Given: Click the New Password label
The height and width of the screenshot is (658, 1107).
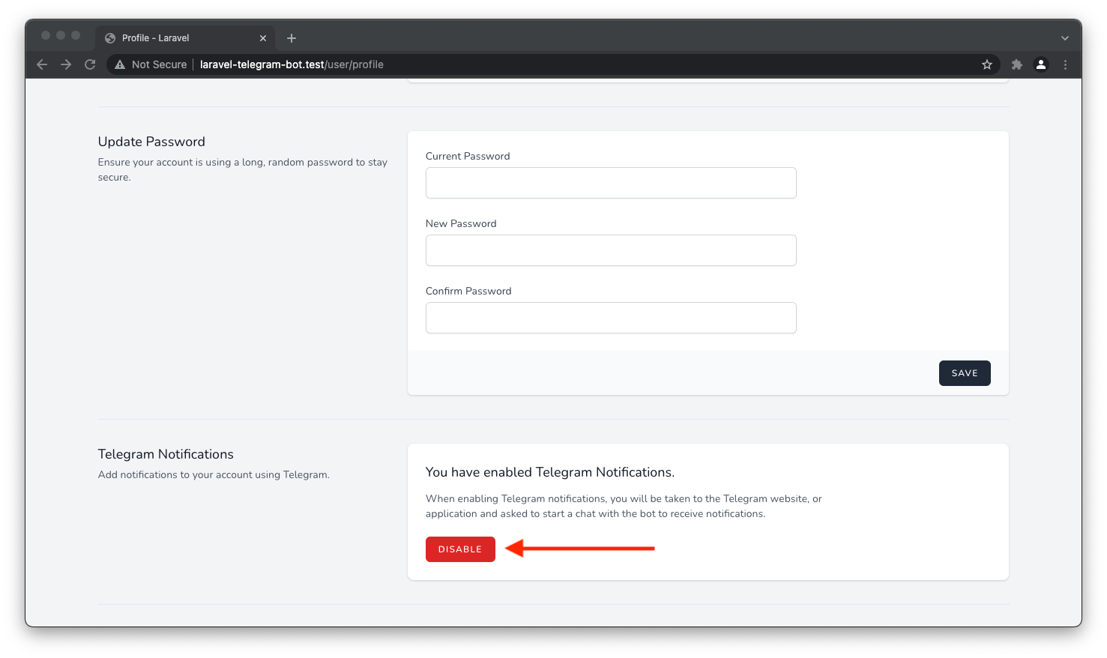Looking at the screenshot, I should tap(461, 223).
